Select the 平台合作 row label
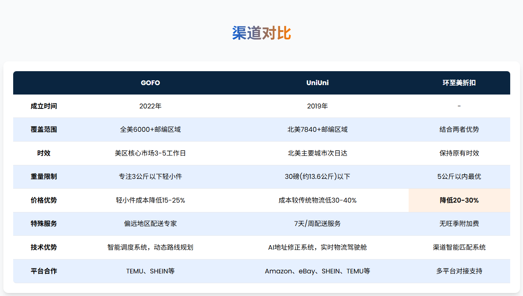Viewport: 523px width, 296px height. (44, 271)
